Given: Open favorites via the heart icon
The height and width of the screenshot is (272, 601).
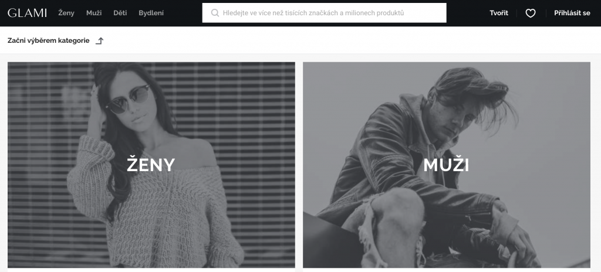Looking at the screenshot, I should [531, 13].
